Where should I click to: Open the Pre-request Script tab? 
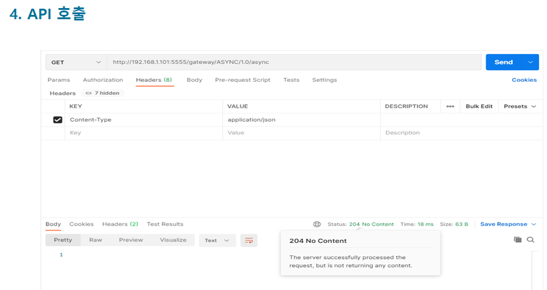point(242,80)
